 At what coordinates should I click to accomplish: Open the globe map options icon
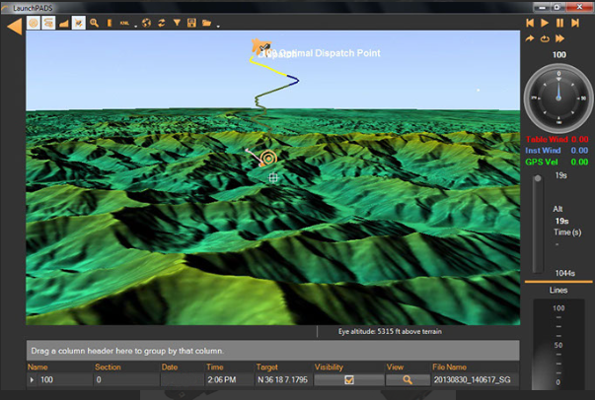[x=147, y=23]
